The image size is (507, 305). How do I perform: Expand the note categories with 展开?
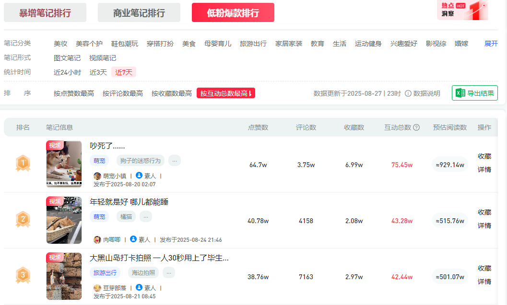tap(491, 44)
